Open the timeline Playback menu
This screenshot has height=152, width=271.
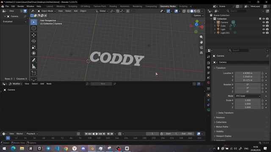coord(32,134)
